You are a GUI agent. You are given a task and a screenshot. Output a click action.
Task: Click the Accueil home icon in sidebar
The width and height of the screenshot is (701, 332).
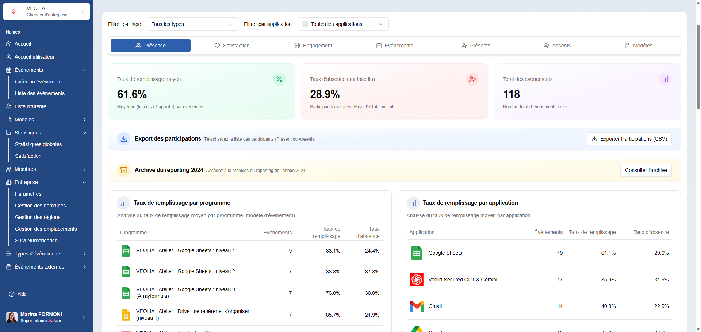(9, 44)
